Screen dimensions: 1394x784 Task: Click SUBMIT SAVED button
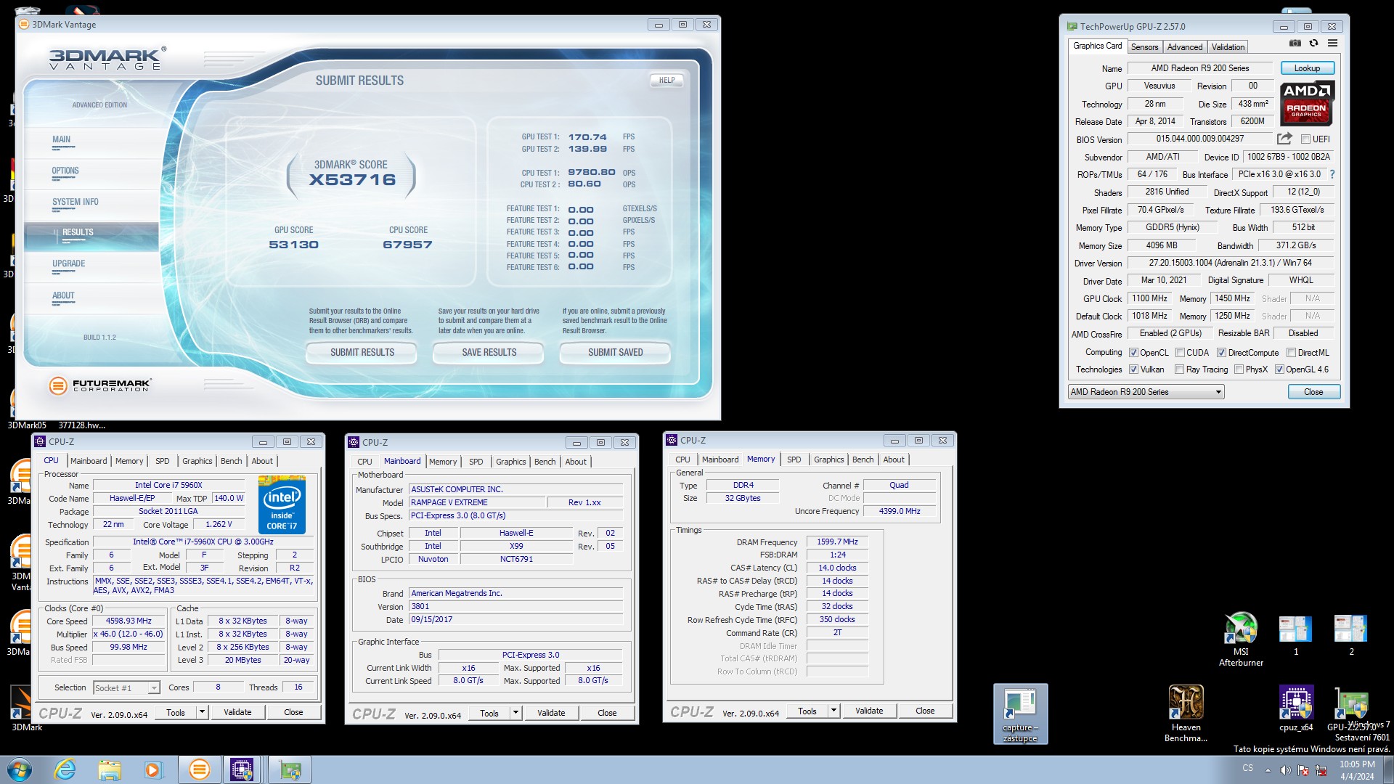coord(615,353)
